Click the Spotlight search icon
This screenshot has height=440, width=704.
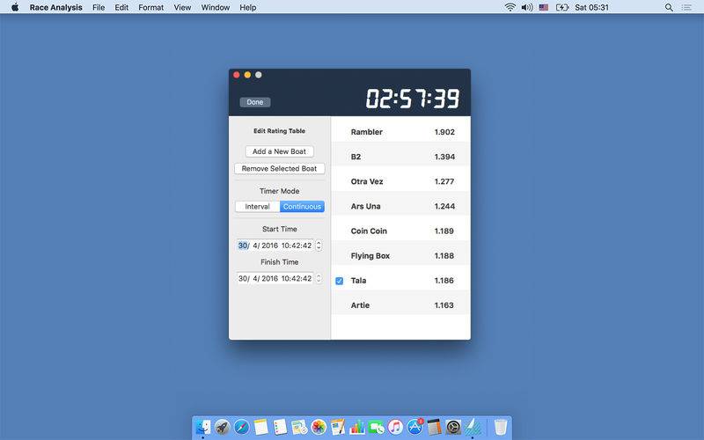pyautogui.click(x=669, y=7)
